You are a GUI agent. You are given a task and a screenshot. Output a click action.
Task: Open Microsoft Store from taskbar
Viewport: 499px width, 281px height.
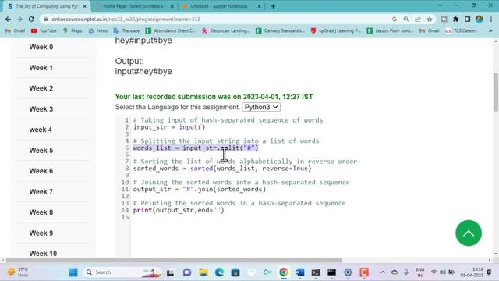(235, 272)
